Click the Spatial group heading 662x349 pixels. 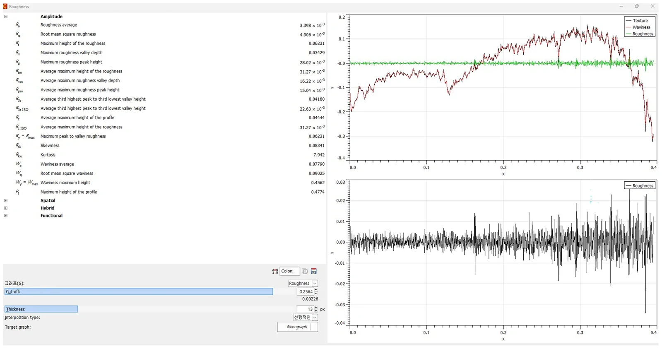click(48, 200)
